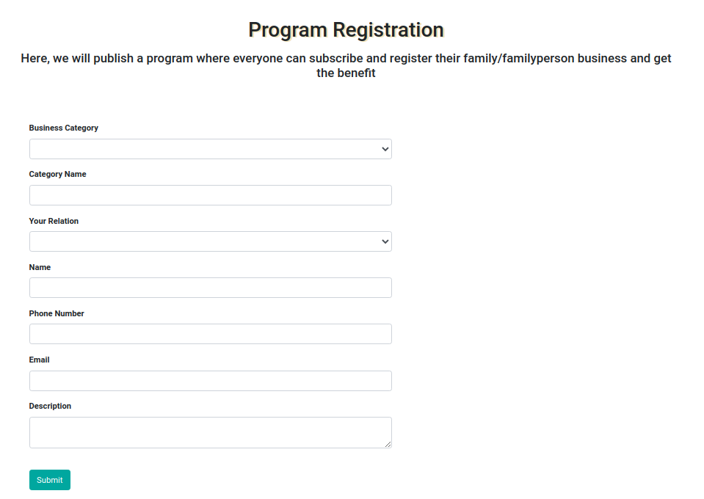This screenshot has height=499, width=704.
Task: Click the Business Category chevron arrow
Action: [x=385, y=149]
